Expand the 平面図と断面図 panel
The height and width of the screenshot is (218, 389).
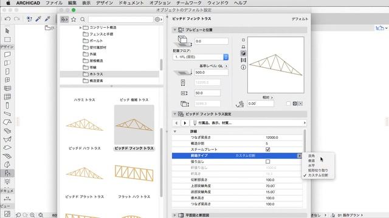coord(174,215)
